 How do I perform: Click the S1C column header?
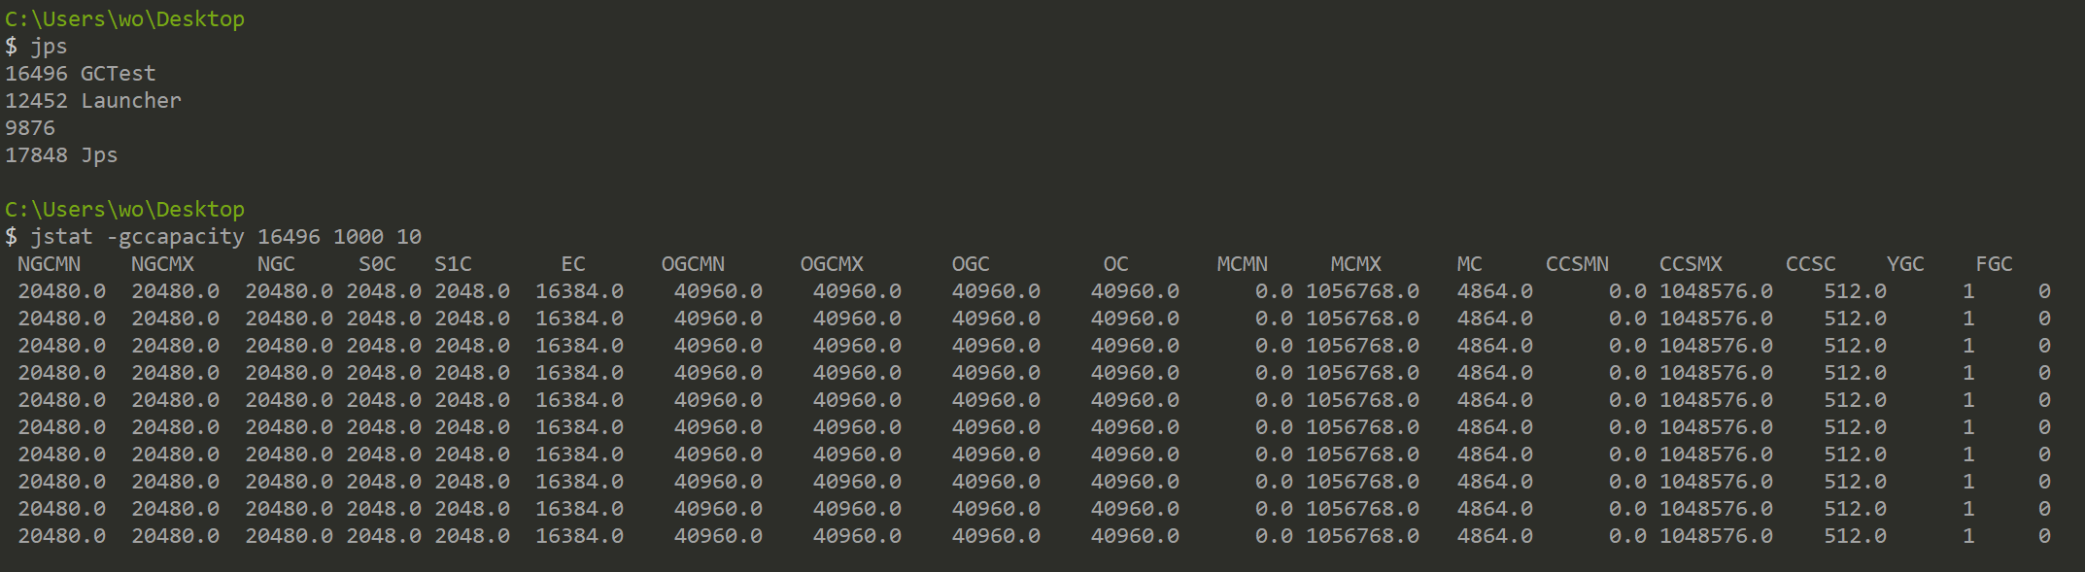coord(453,264)
